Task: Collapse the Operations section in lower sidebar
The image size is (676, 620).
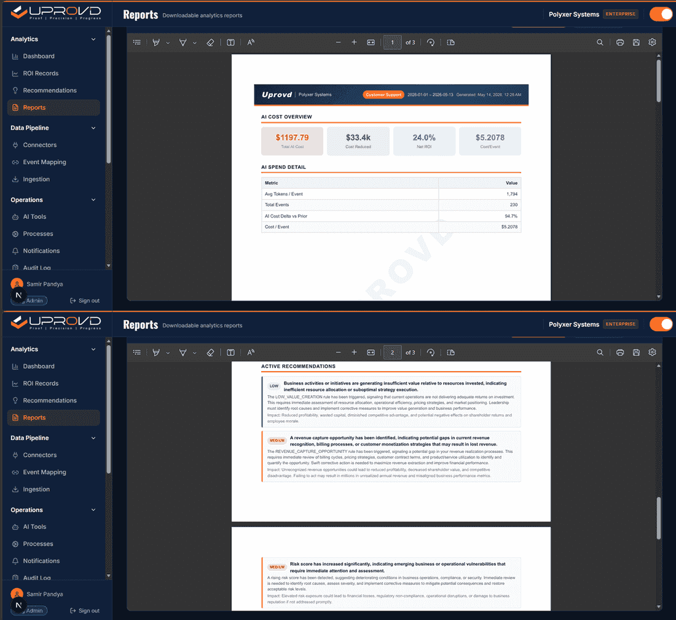Action: [x=93, y=510]
